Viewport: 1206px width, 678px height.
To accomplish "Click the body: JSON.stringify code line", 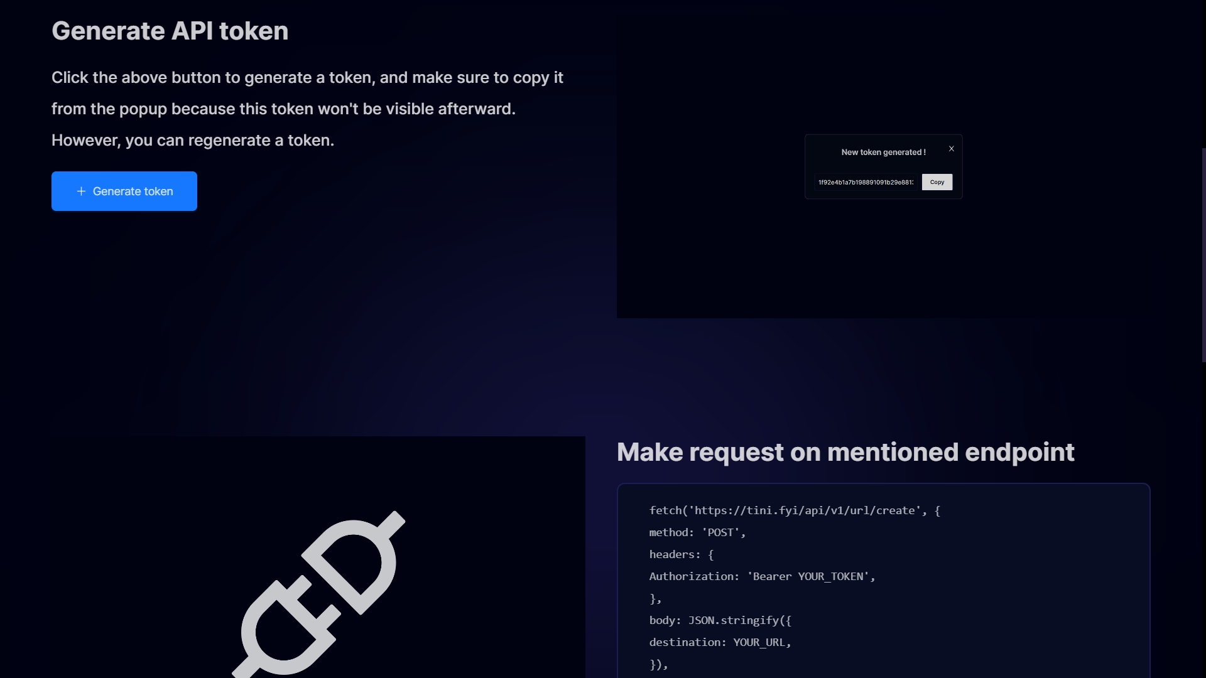I will [x=720, y=620].
